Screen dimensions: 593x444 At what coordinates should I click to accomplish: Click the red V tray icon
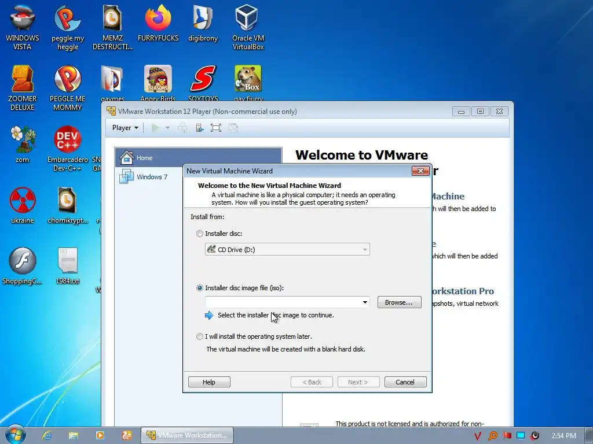click(478, 436)
